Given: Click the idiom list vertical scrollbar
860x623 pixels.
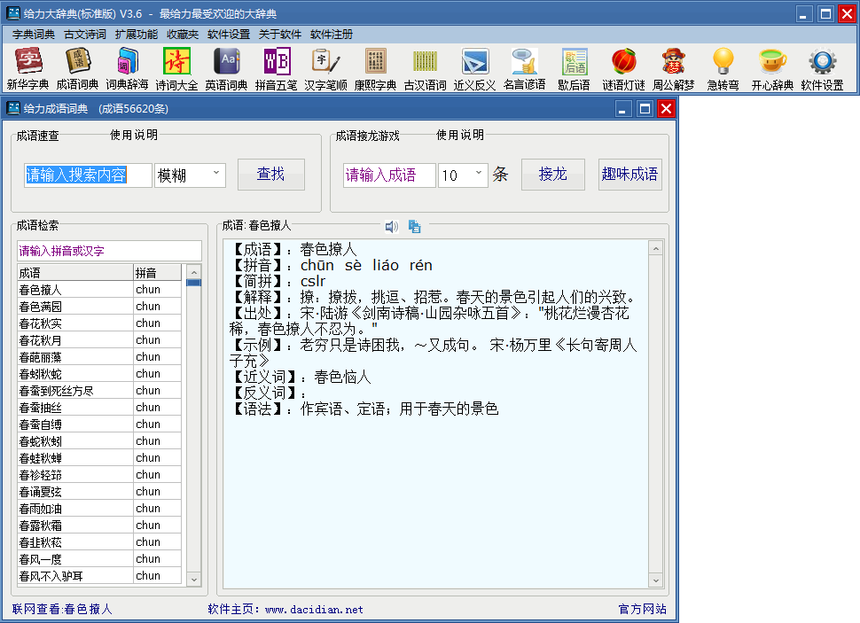Looking at the screenshot, I should point(193,425).
